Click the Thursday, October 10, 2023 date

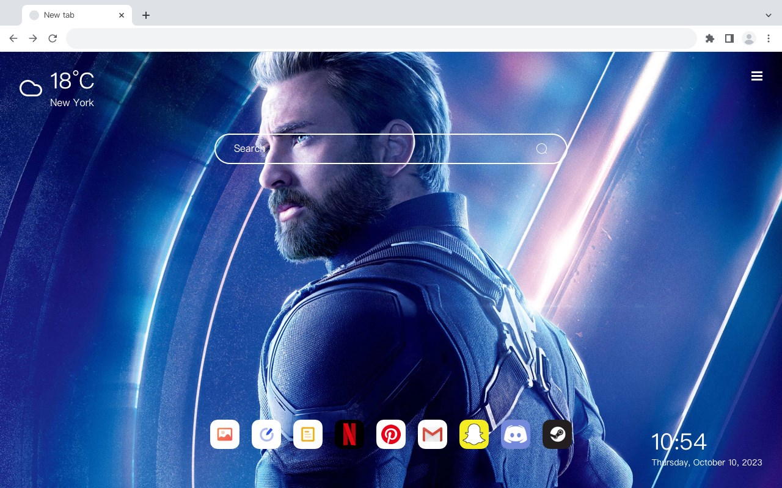tap(707, 462)
